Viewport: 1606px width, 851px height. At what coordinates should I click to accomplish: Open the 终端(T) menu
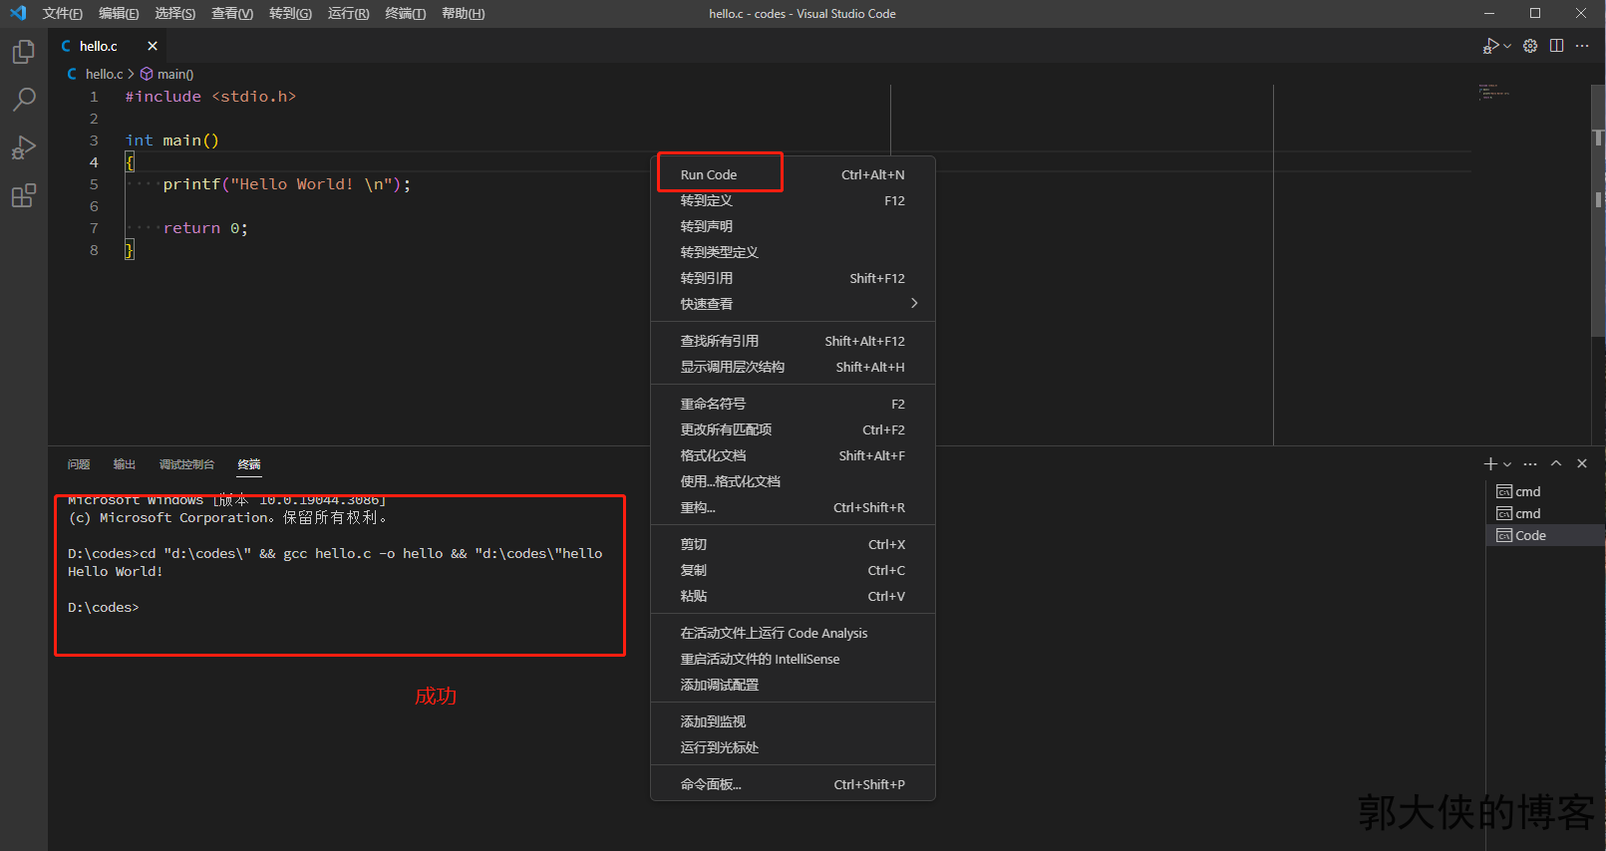pyautogui.click(x=405, y=13)
